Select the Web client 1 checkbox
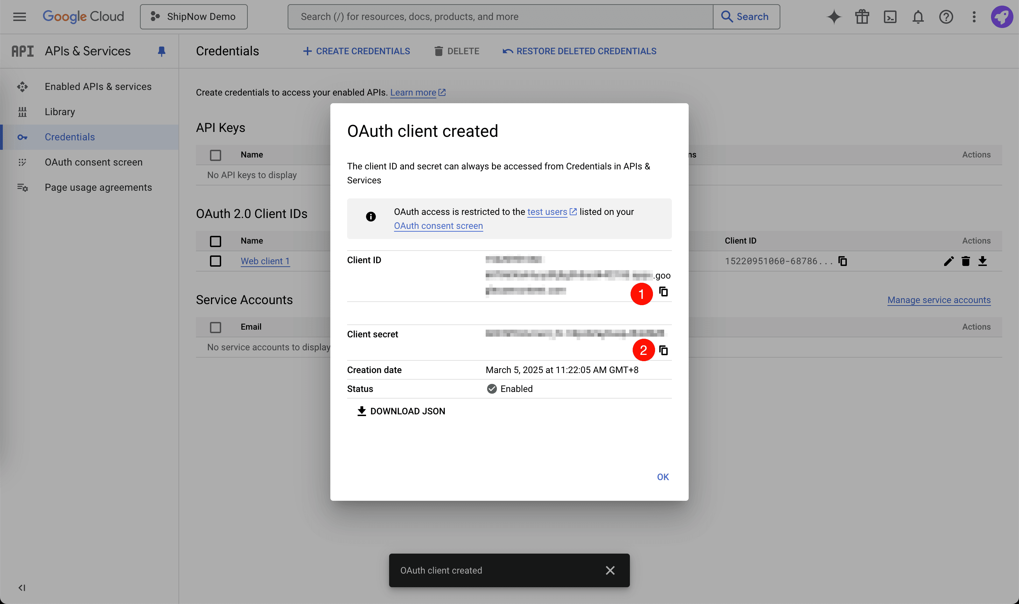This screenshot has height=604, width=1019. point(215,261)
